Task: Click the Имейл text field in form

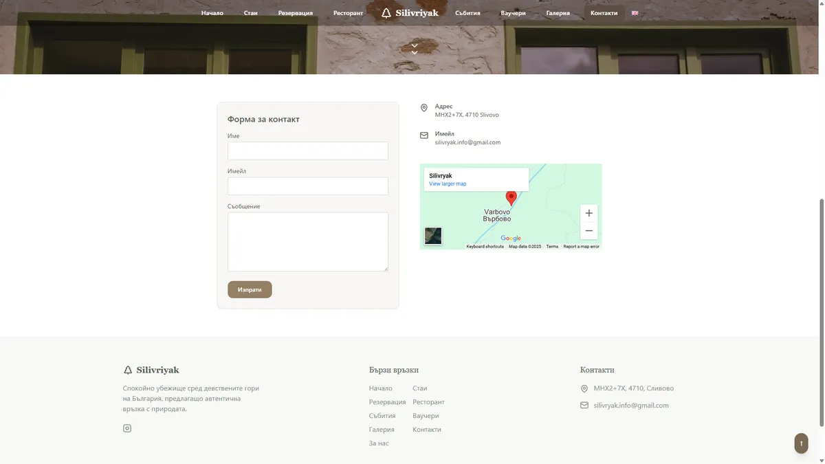Action: click(307, 186)
